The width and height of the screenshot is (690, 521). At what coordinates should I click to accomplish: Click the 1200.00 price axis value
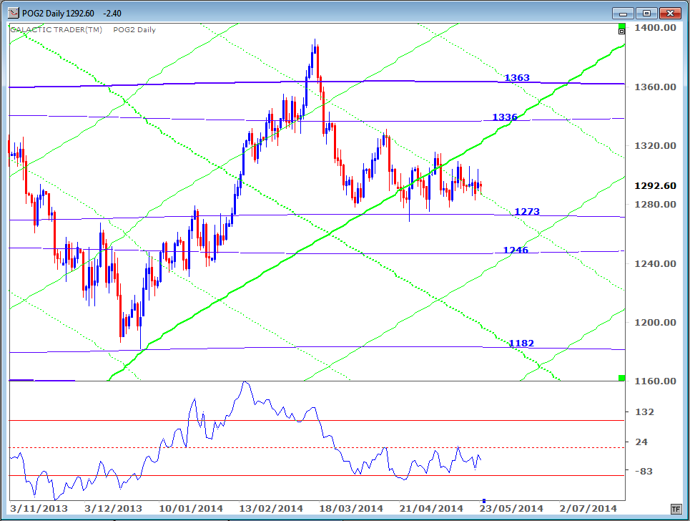point(655,322)
